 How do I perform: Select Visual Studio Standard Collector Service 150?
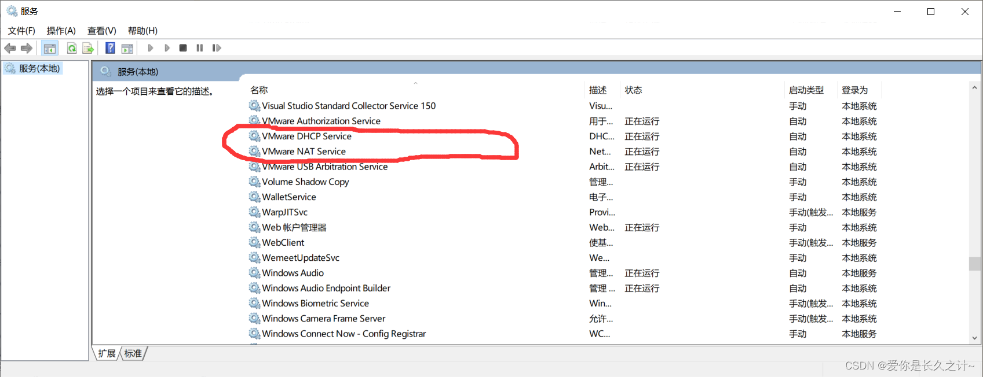(x=349, y=106)
